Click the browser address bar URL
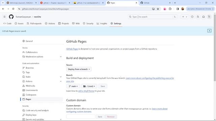 point(46,9)
